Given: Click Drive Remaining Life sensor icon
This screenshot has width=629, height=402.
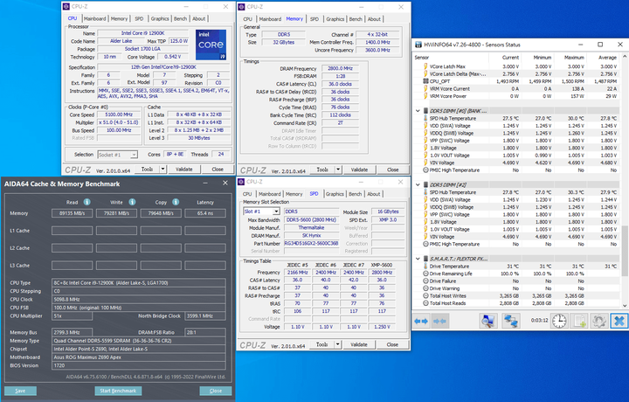Looking at the screenshot, I should 425,274.
